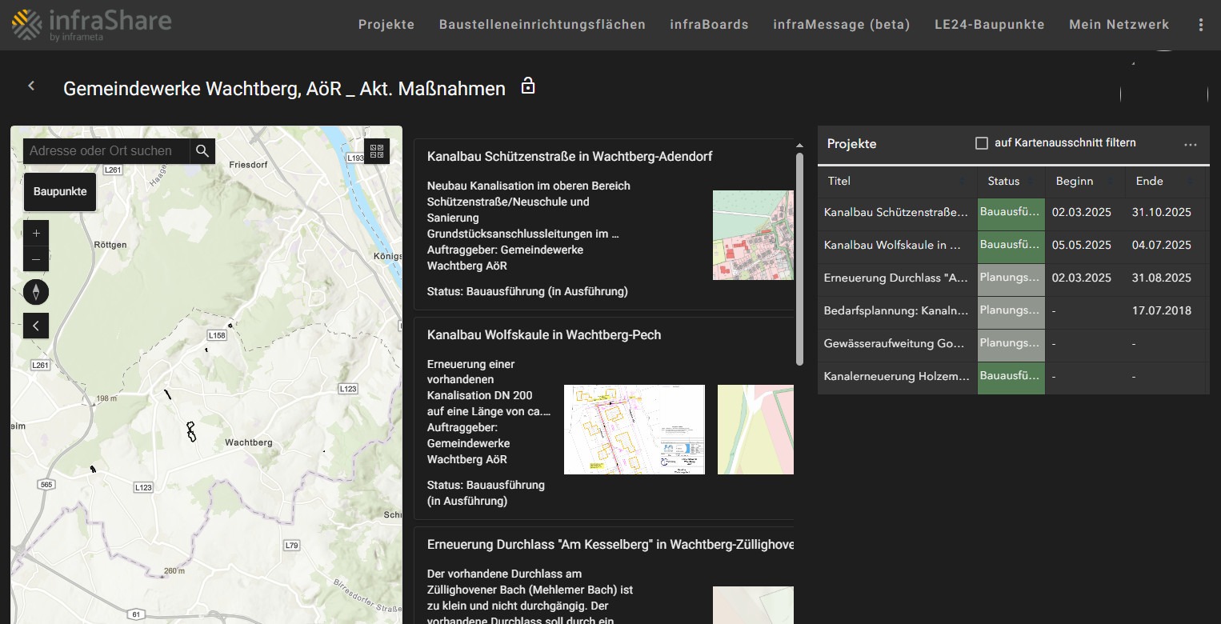Open LE24-Baupunkte navigation link
The image size is (1221, 624).
(x=989, y=25)
